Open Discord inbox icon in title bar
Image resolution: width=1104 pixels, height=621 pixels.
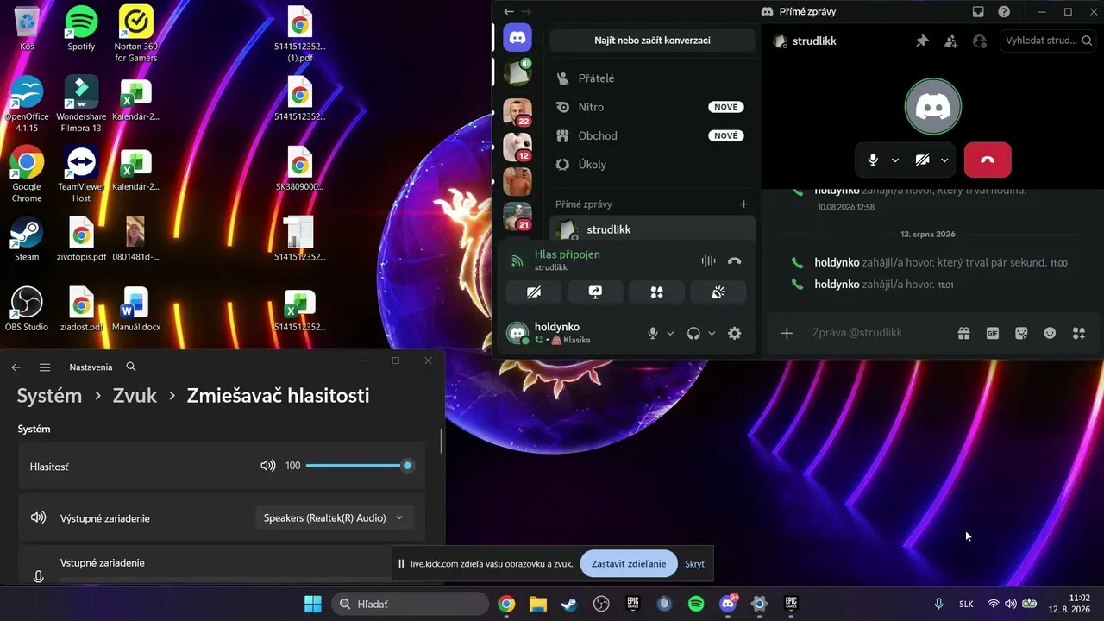pyautogui.click(x=978, y=12)
